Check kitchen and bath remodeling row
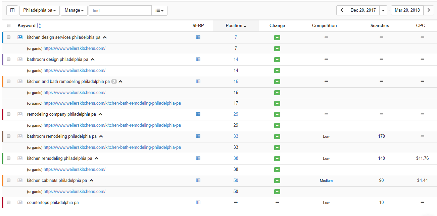Viewport: 437px width, 216px height. point(9,81)
